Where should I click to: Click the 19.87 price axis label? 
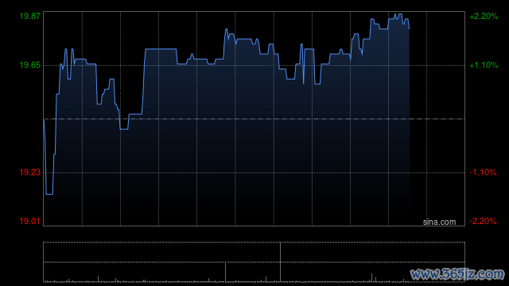point(30,16)
